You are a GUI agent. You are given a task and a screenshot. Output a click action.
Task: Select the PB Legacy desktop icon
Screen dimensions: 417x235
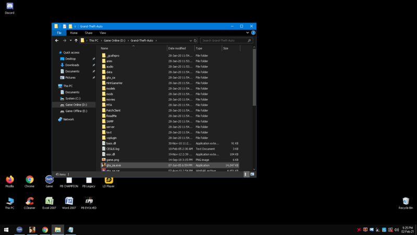[89, 182]
